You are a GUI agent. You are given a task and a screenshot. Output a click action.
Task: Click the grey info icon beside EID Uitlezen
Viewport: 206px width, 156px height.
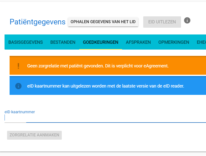tap(187, 20)
